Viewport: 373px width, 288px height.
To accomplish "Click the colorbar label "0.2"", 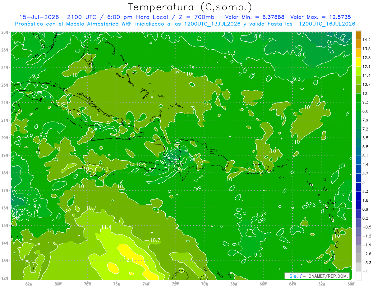I will click(366, 218).
